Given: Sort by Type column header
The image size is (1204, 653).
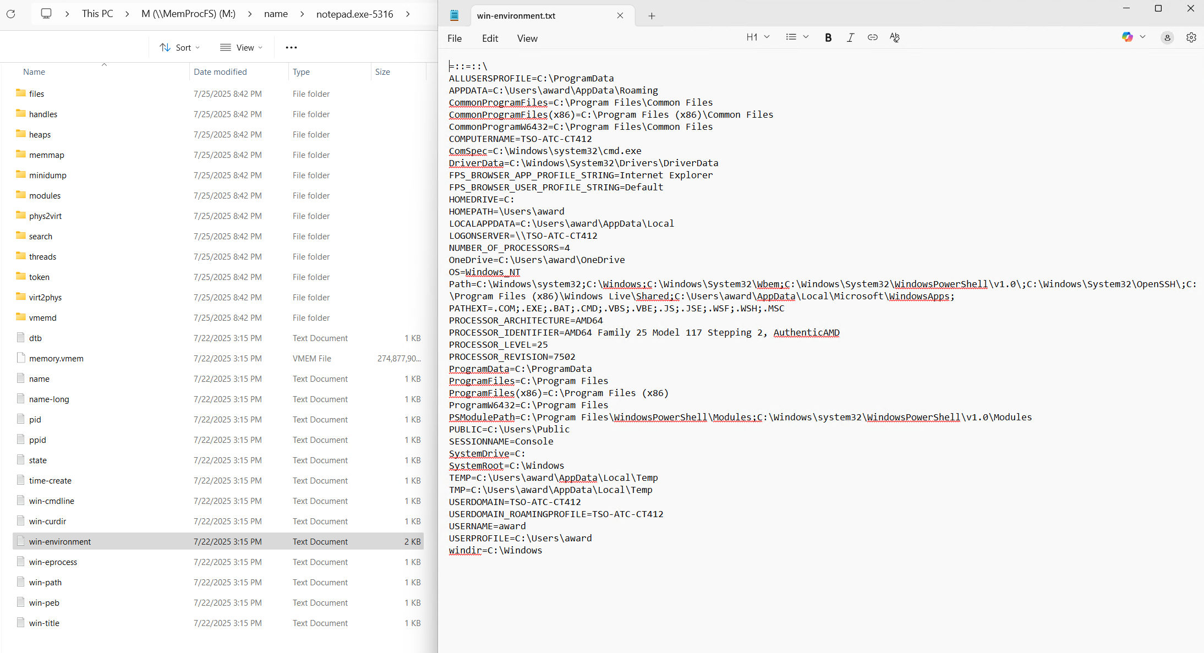Looking at the screenshot, I should [x=301, y=72].
